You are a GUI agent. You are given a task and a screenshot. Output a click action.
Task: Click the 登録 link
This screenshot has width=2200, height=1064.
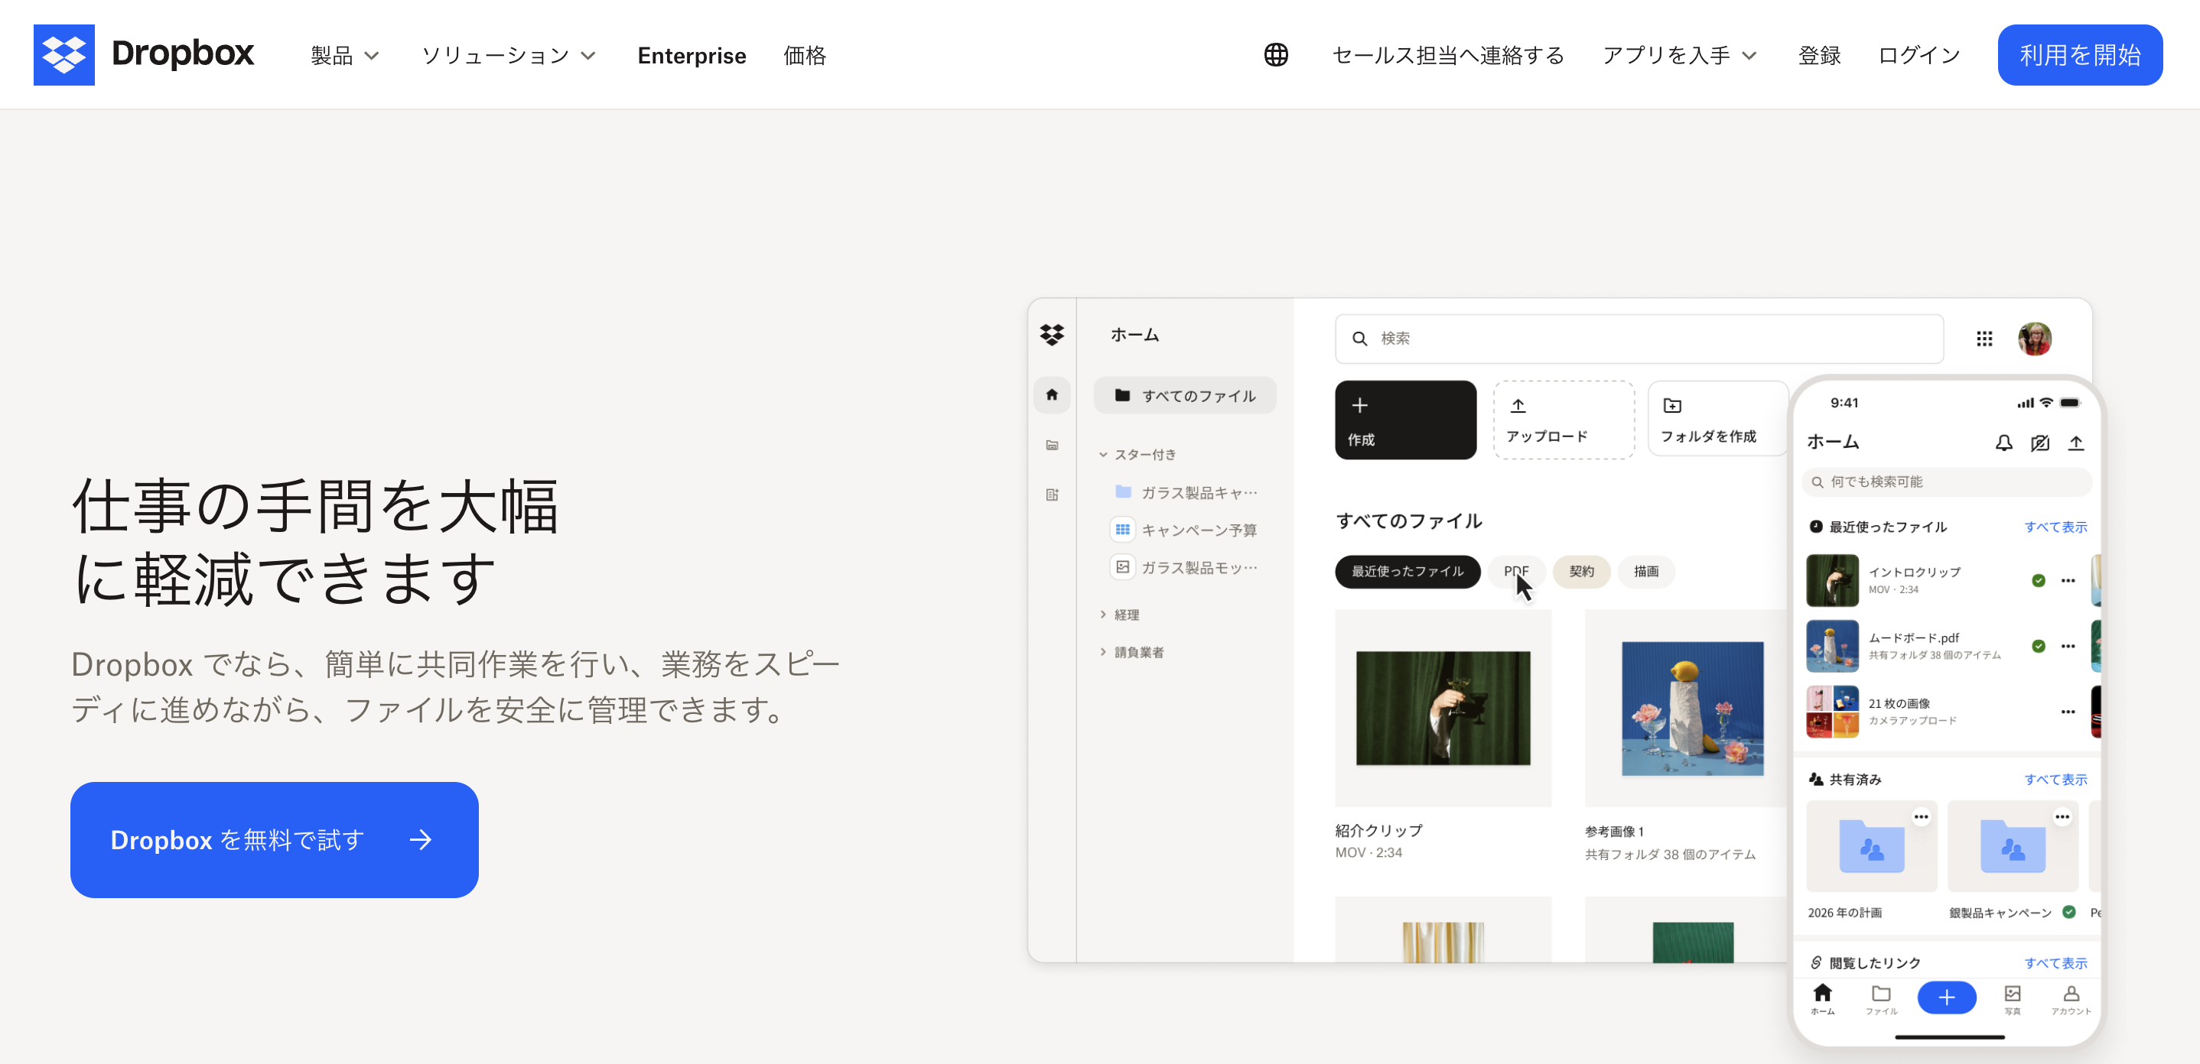tap(1819, 56)
